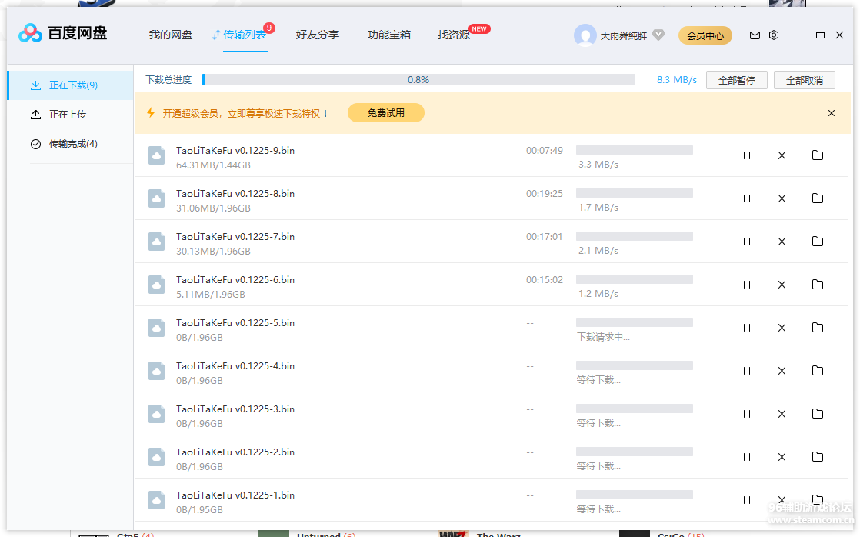The height and width of the screenshot is (537, 860).
Task: Cancel the TaoLiTaKeFu v0.1225-2.bin download
Action: 782,457
